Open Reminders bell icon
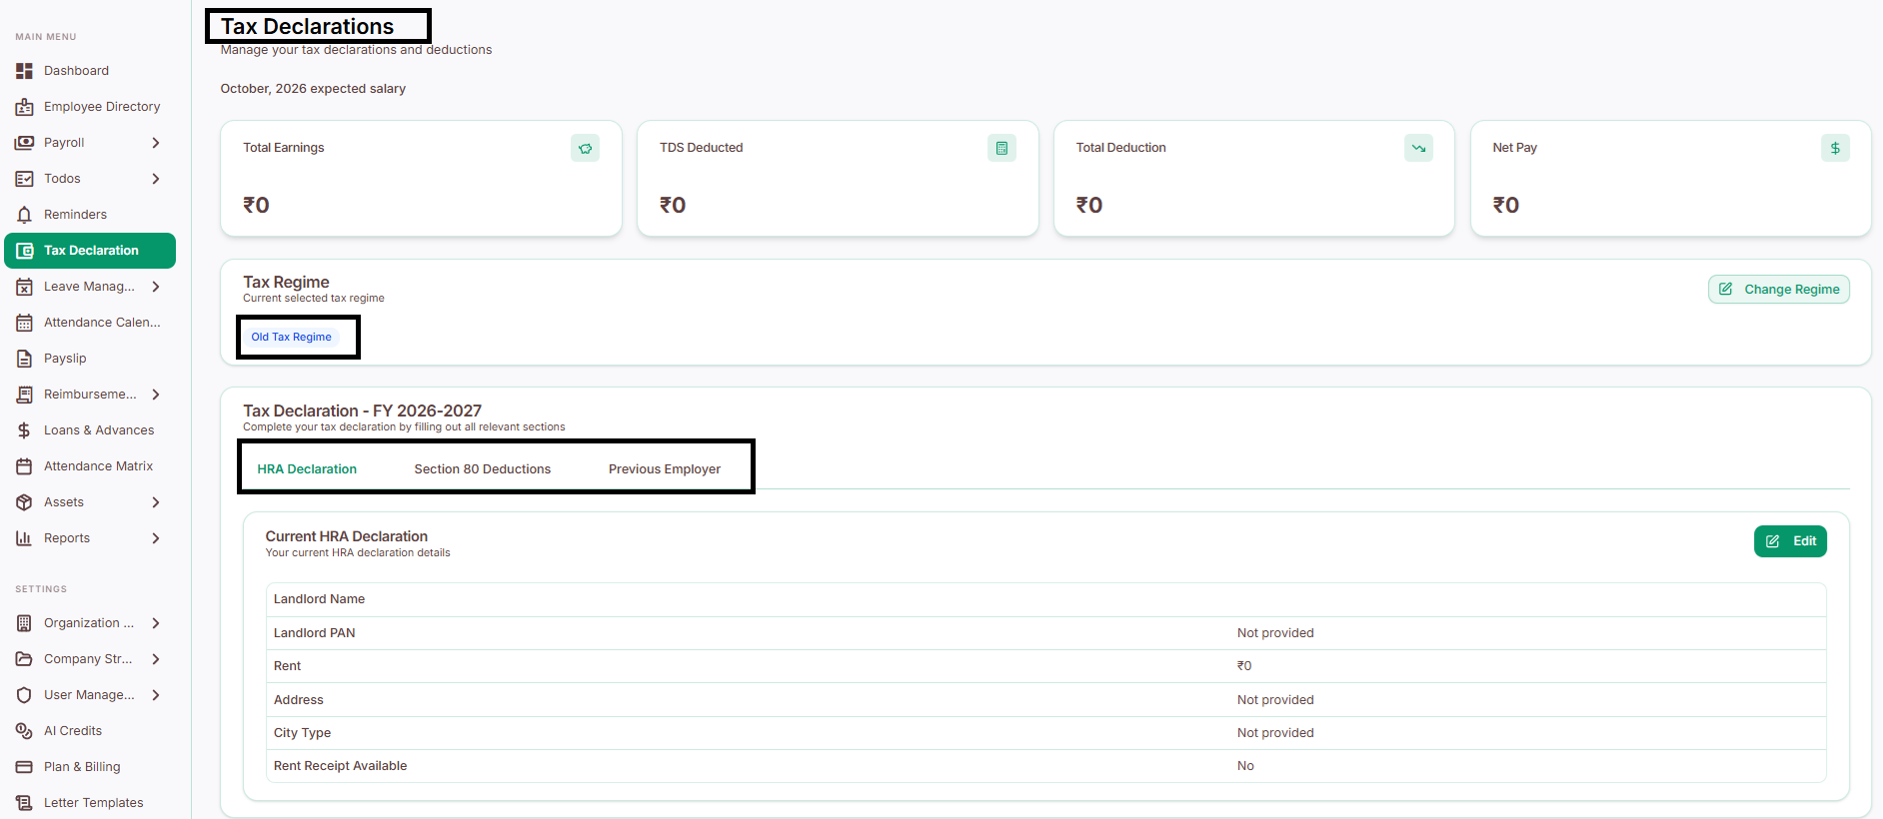1883x819 pixels. pos(24,215)
